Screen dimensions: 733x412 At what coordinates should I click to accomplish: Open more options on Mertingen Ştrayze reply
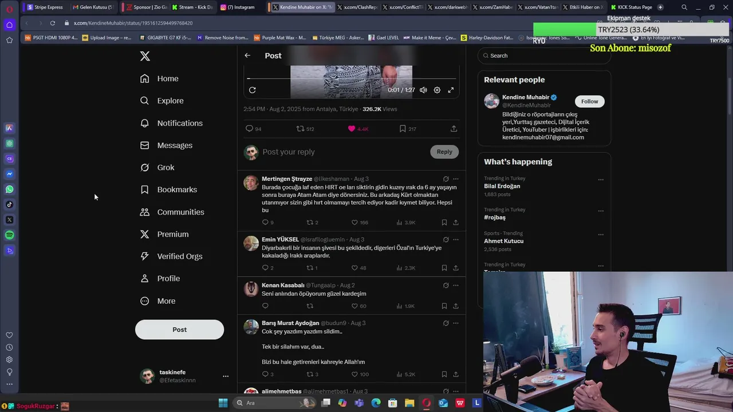pyautogui.click(x=456, y=179)
